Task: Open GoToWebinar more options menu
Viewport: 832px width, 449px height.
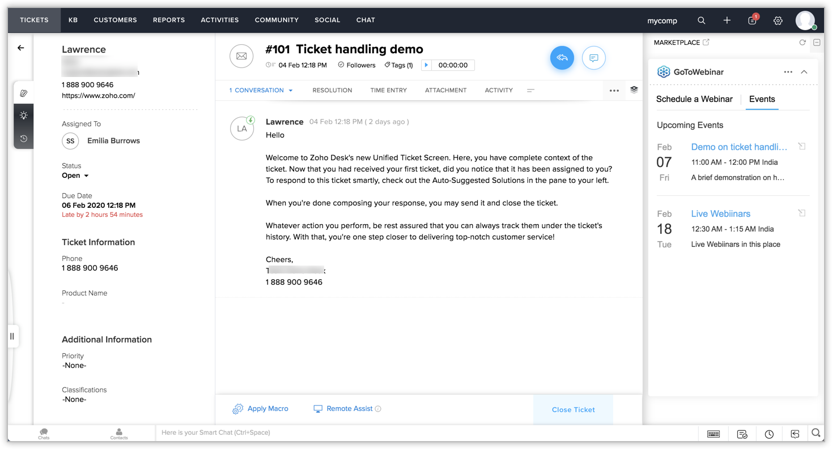Action: click(x=788, y=72)
